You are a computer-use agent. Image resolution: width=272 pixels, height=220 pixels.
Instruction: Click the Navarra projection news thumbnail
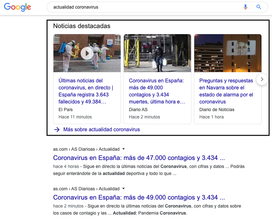(x=228, y=53)
